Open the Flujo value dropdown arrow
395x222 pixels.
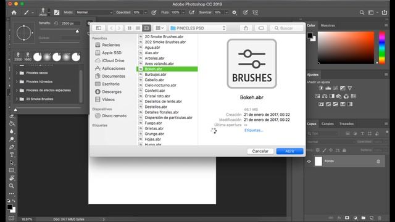183,12
